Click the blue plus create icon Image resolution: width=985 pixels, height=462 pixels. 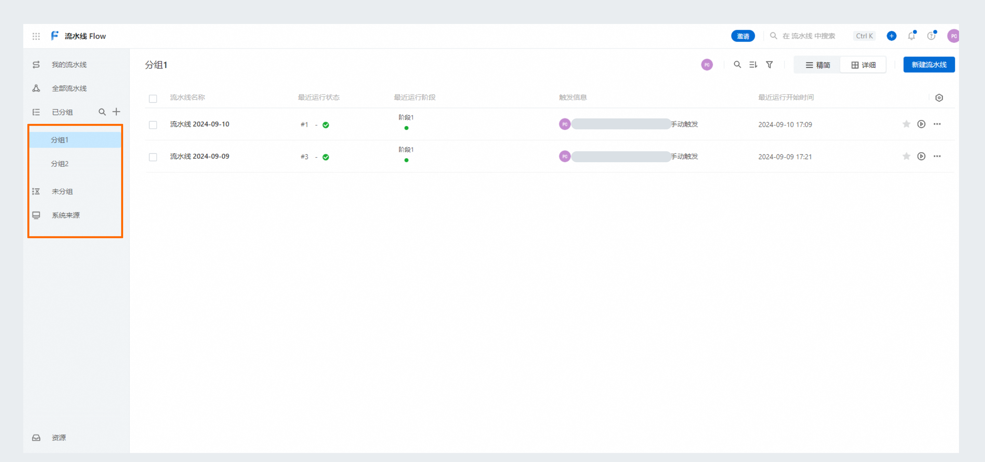click(891, 36)
